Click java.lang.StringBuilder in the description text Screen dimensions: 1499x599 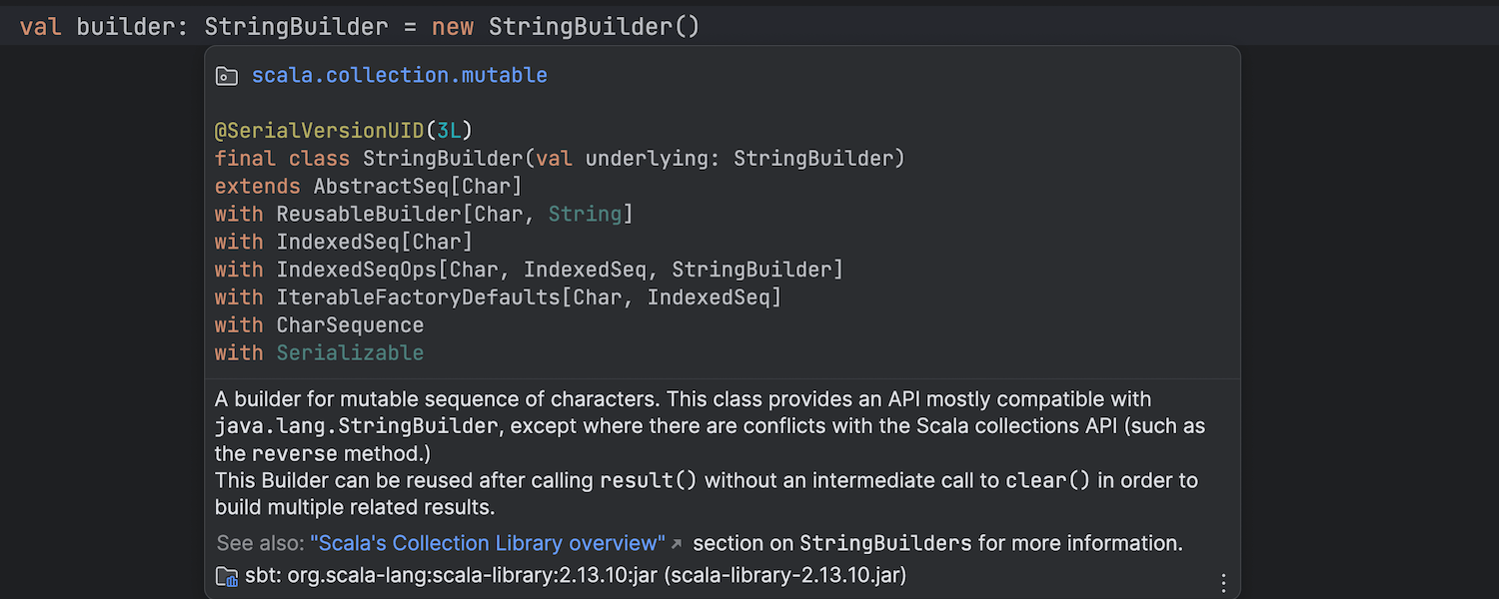pos(356,426)
